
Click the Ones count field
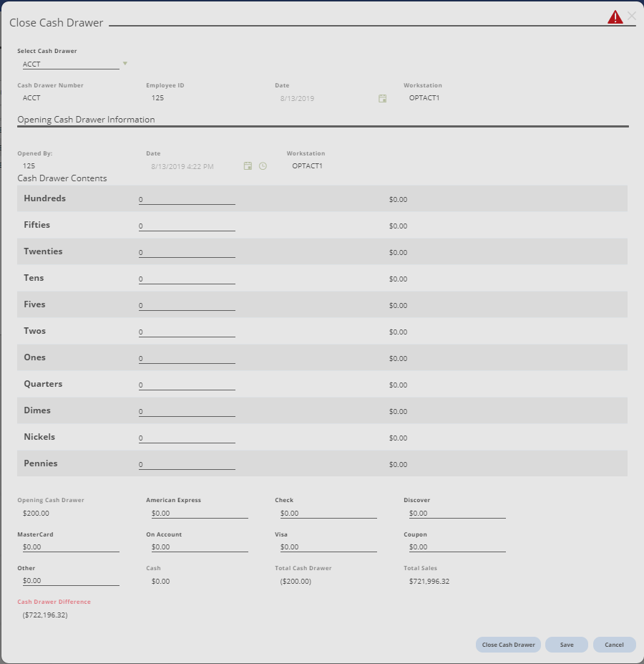click(x=187, y=359)
